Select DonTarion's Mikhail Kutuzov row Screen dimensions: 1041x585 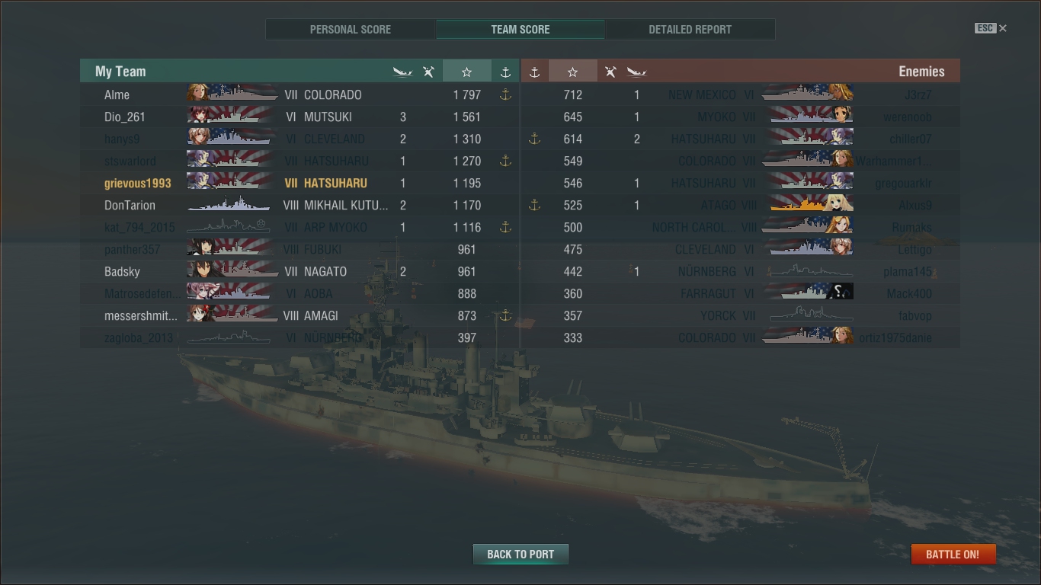[x=299, y=205]
